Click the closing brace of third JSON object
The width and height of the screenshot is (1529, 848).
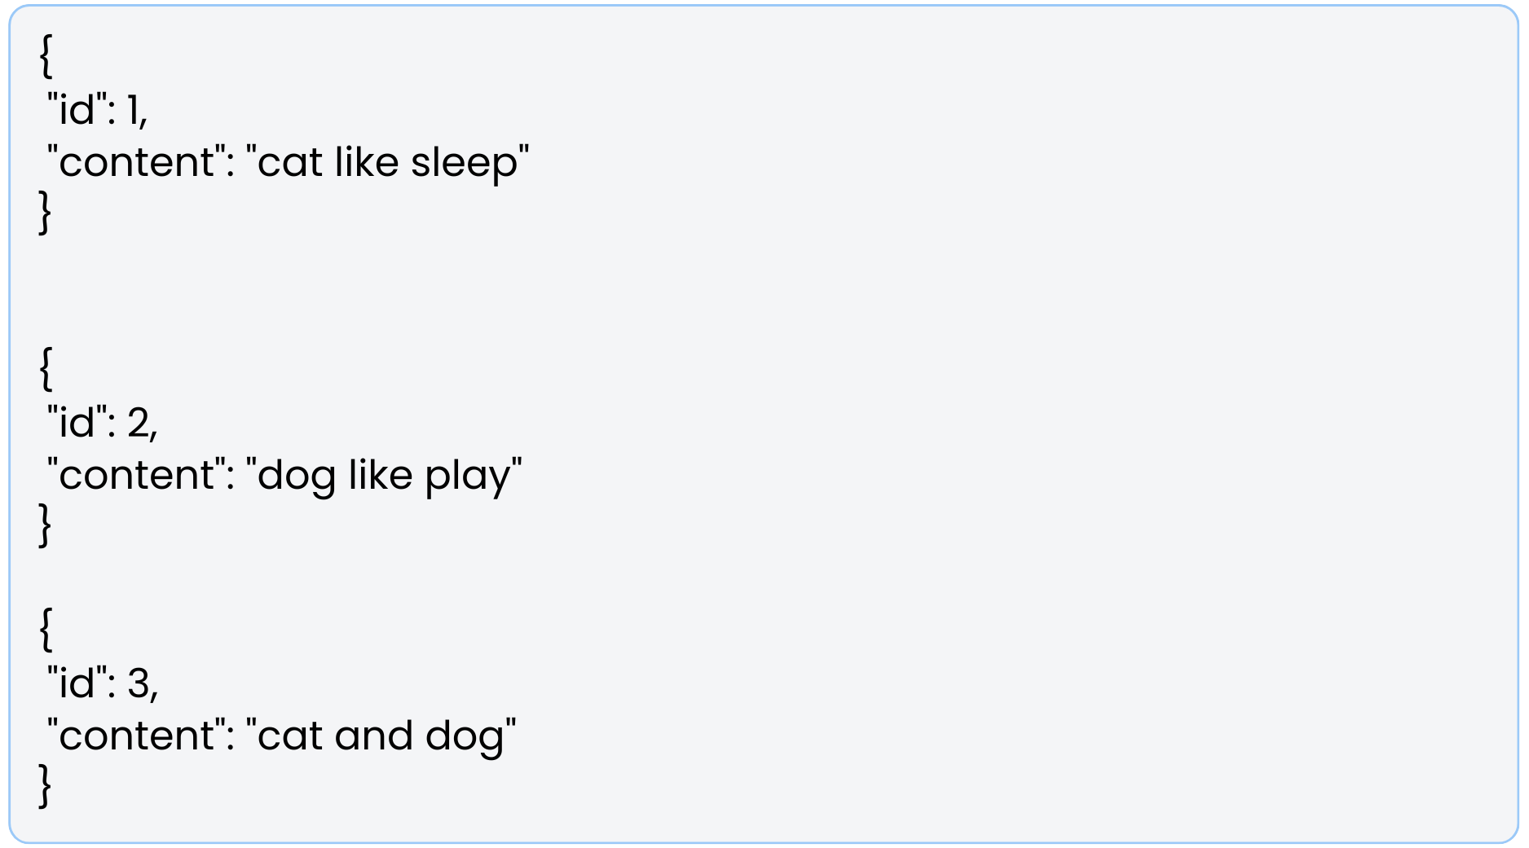tap(46, 786)
